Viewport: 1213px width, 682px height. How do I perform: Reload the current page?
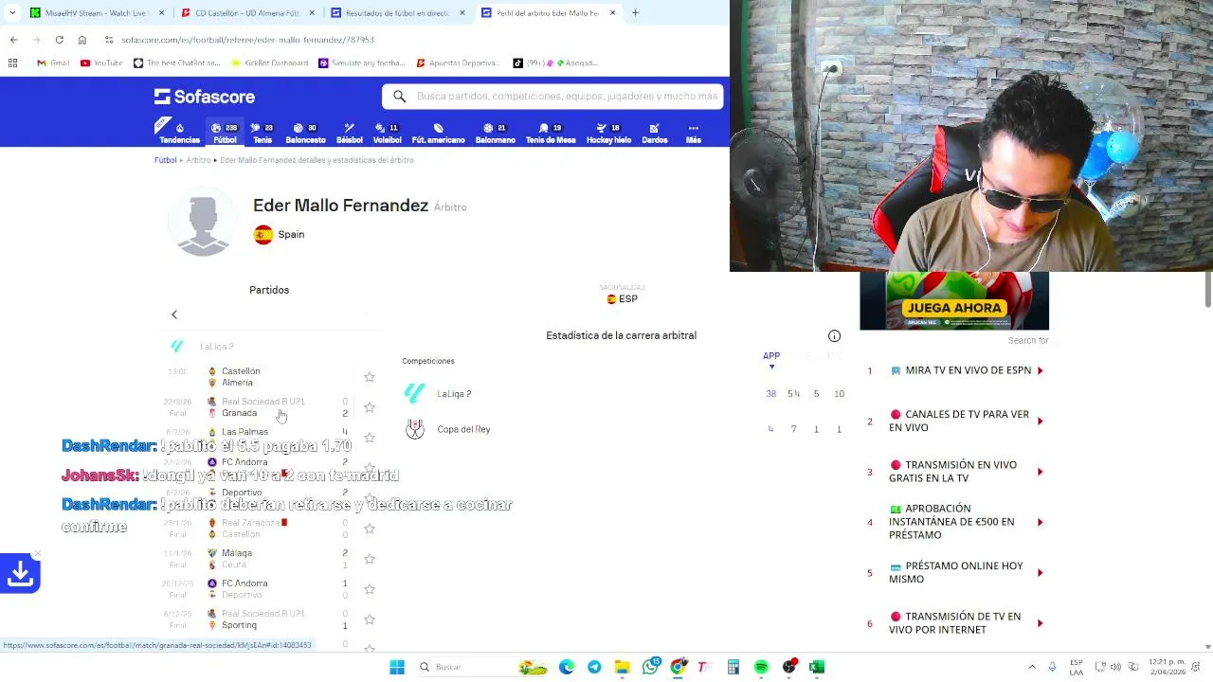click(59, 40)
